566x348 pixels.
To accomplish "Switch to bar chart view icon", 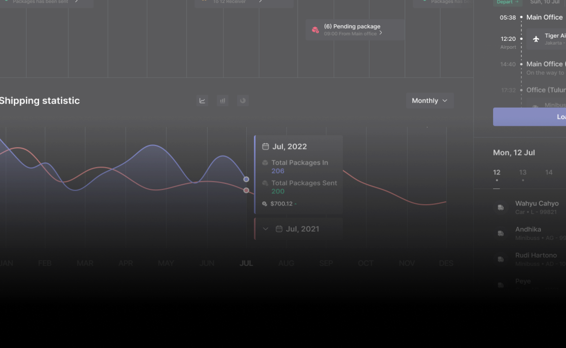I will 223,101.
